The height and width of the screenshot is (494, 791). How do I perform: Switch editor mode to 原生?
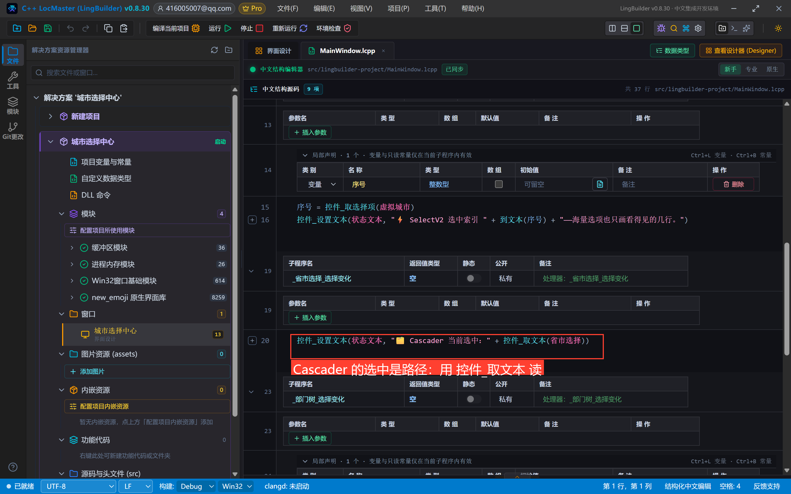(772, 69)
